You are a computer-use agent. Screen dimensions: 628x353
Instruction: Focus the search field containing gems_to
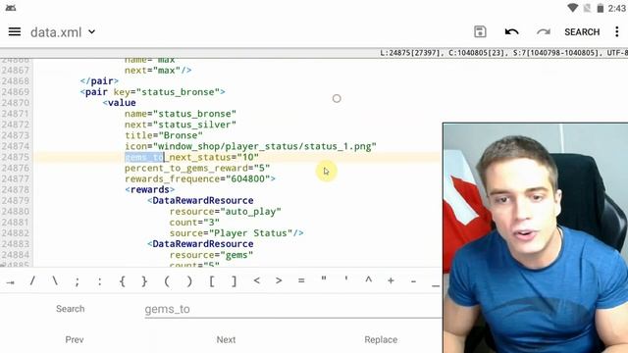pos(293,310)
